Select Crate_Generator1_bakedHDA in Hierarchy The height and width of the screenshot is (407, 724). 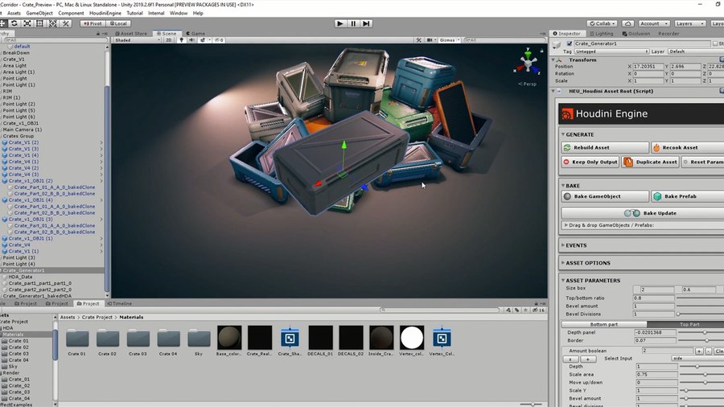point(37,296)
